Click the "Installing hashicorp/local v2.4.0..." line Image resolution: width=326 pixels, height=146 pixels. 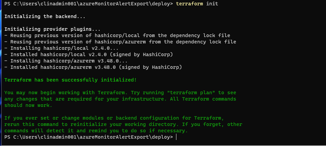click(61, 48)
